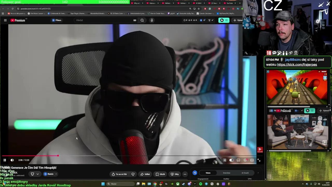Open the more actions three-dot menu
Screen dimensions: 332x187
185,174
